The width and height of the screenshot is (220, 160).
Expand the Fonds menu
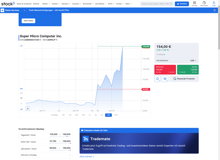[120, 4]
